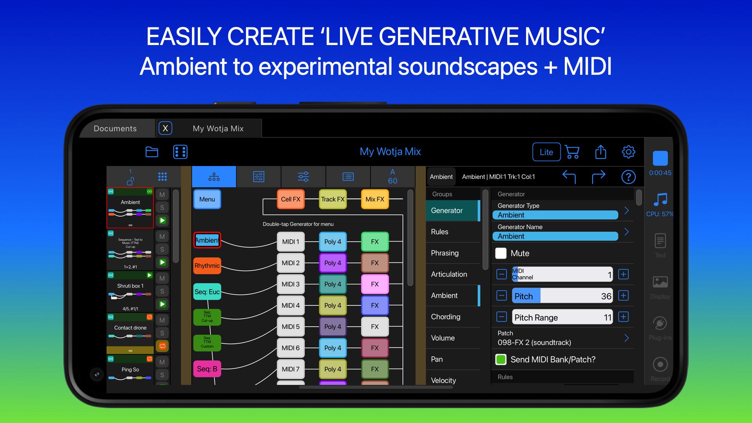Select the Chording group
752x423 pixels.
click(453, 317)
